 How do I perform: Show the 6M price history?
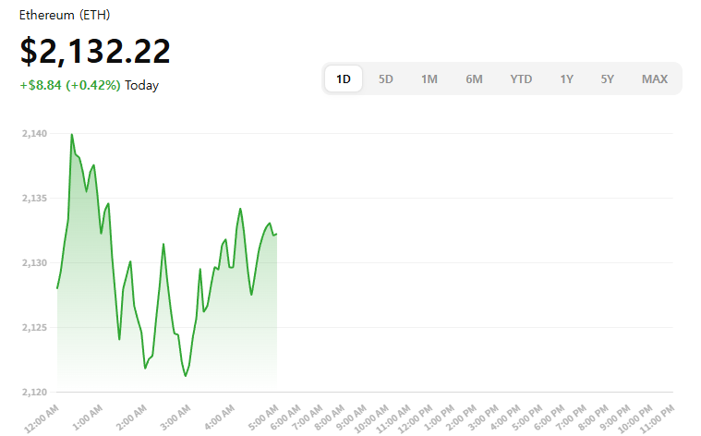[x=474, y=79]
